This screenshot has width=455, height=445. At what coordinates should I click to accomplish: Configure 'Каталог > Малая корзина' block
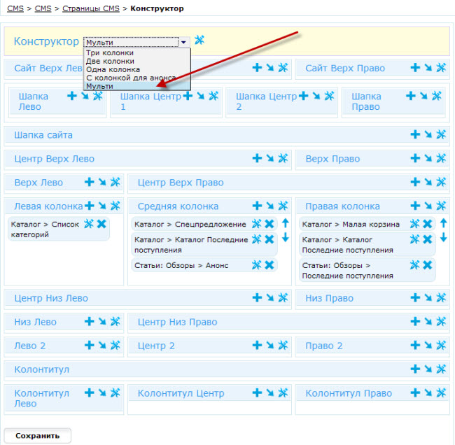pos(414,224)
